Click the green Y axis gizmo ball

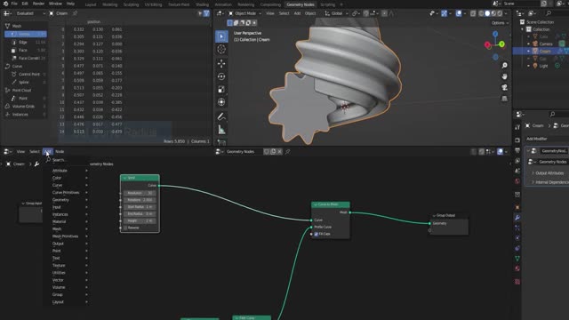pyautogui.click(x=501, y=44)
